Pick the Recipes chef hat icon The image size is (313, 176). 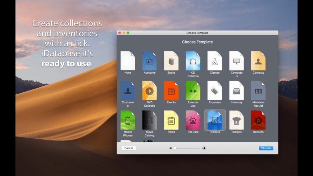pyautogui.click(x=236, y=120)
